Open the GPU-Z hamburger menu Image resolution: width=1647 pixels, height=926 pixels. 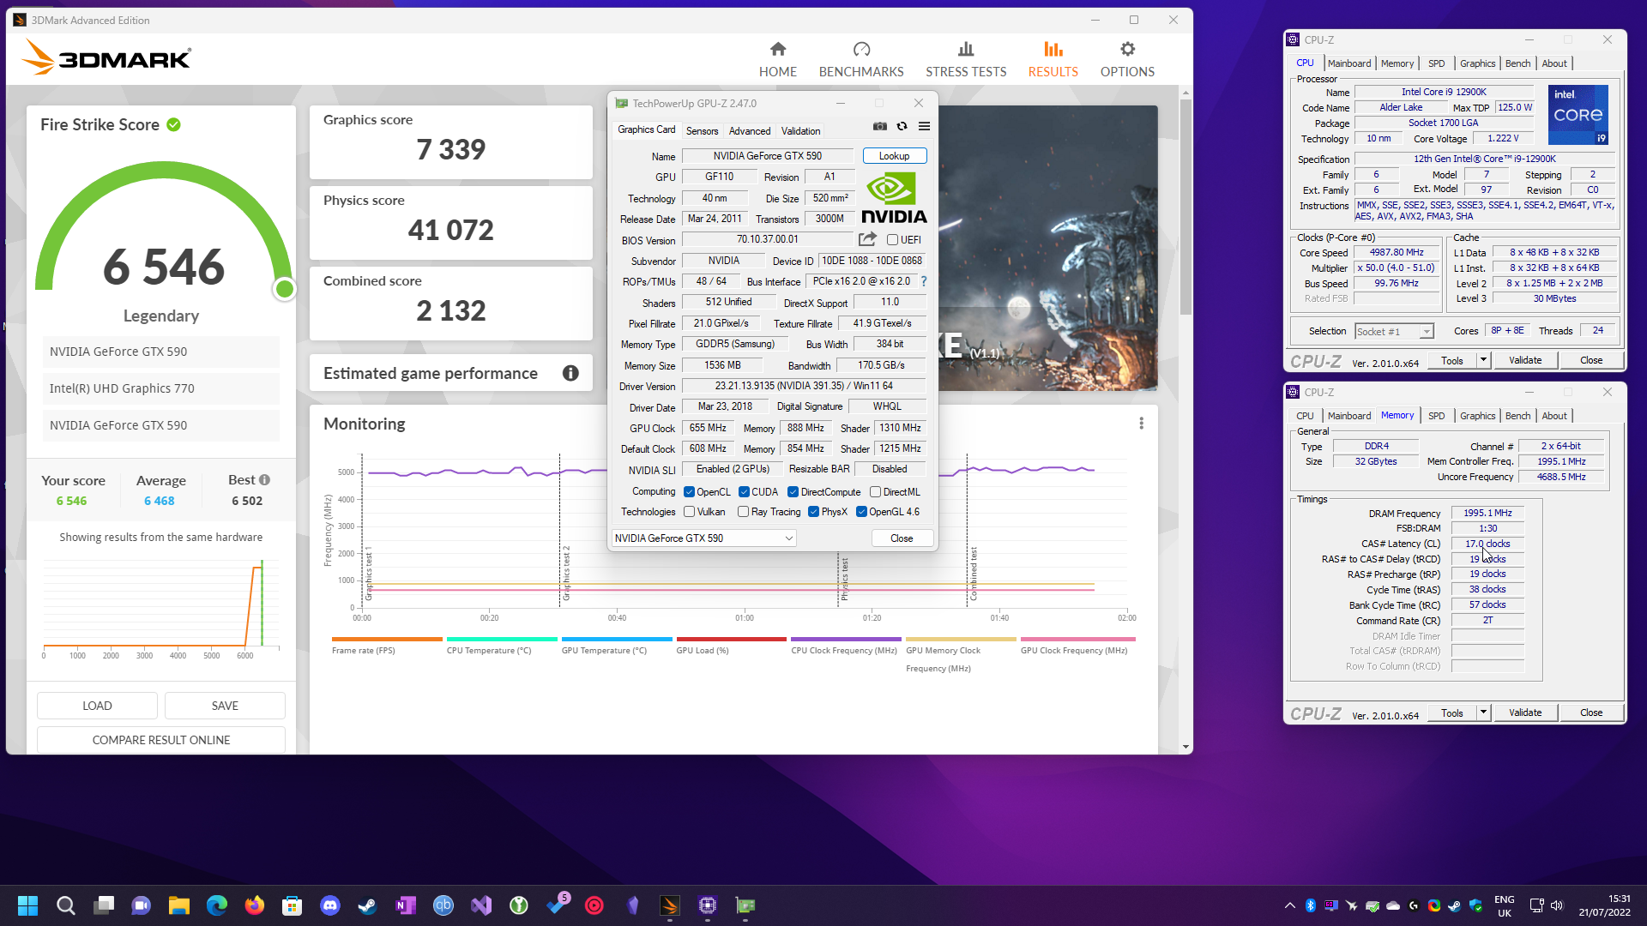tap(924, 126)
